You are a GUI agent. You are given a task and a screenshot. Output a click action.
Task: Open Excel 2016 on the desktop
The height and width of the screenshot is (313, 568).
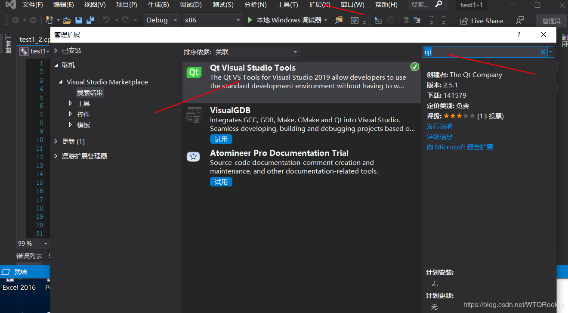[x=19, y=288]
